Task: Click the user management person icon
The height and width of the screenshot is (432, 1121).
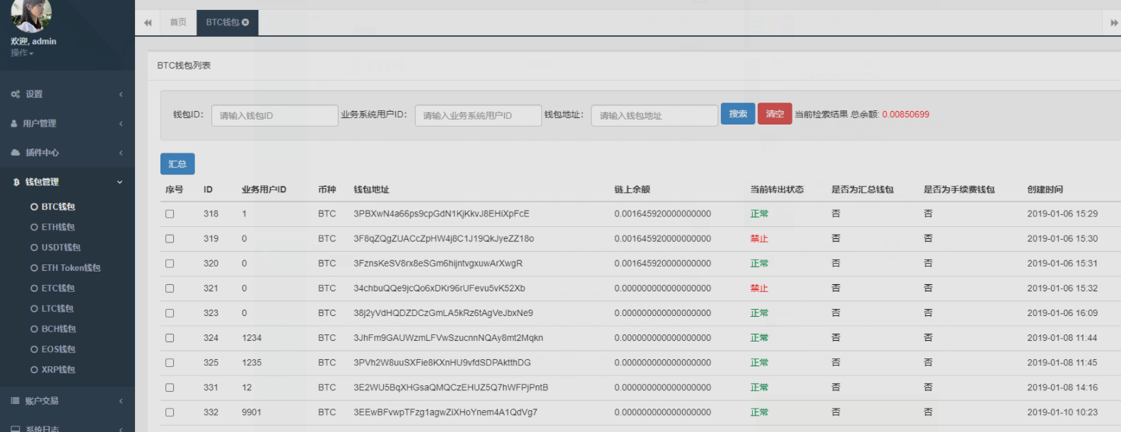Action: [14, 124]
